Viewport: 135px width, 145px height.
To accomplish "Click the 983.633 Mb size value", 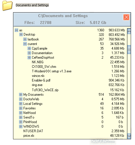I will point(117,30).
